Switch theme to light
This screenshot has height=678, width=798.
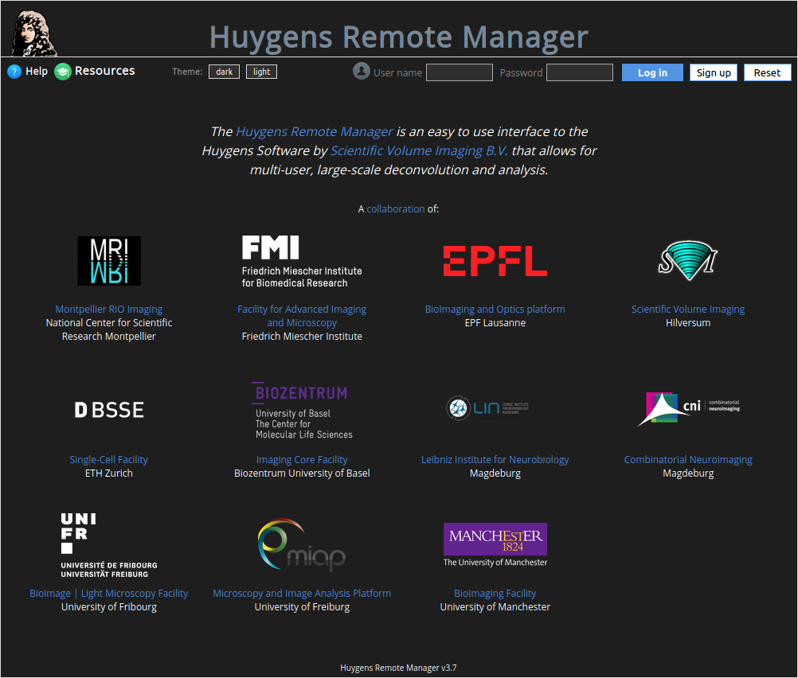tap(261, 72)
